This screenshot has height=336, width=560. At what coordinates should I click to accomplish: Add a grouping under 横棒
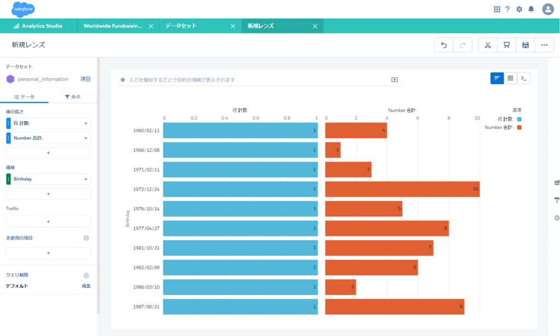click(x=48, y=194)
